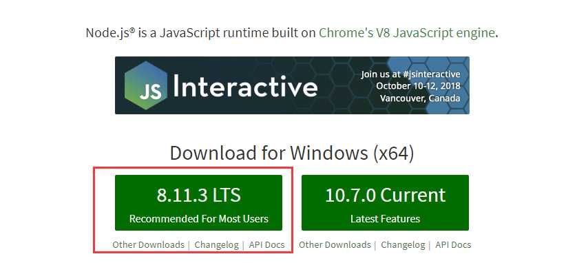
Task: View the Changelog for the Current release
Action: click(x=403, y=245)
